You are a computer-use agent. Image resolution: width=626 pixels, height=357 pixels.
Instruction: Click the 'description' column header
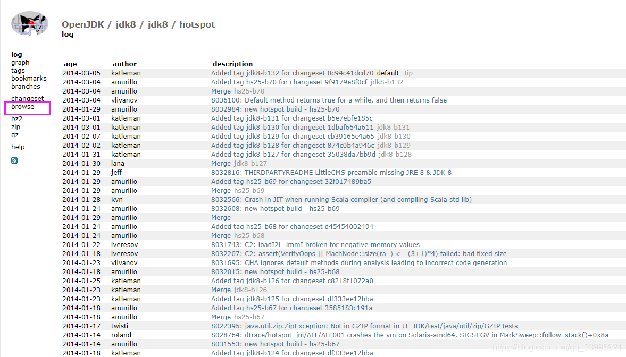[x=233, y=64]
